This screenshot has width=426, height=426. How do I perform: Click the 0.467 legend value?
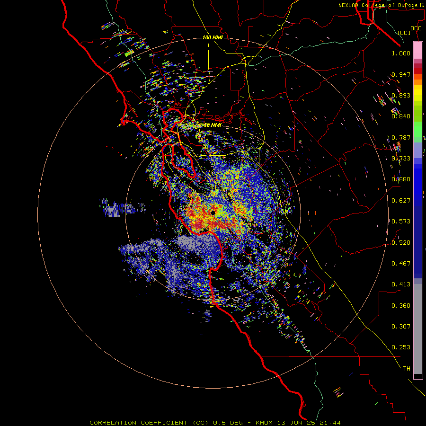point(401,263)
